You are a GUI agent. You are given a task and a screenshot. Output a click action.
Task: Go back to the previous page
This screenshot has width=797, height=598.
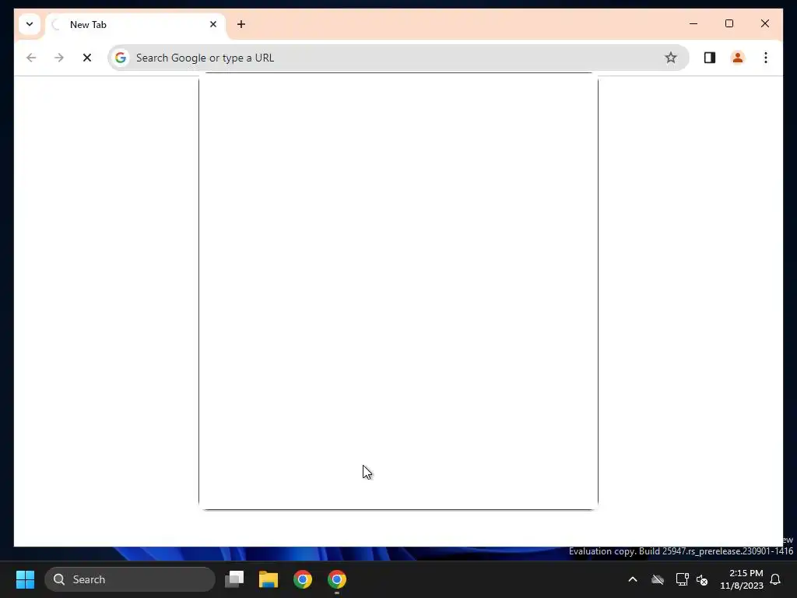[x=31, y=58]
